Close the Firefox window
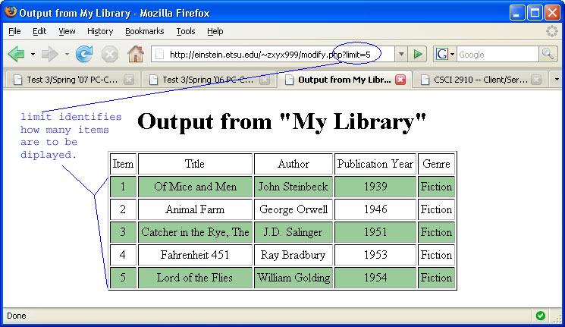Viewport: 565px width, 327px height. click(x=552, y=13)
